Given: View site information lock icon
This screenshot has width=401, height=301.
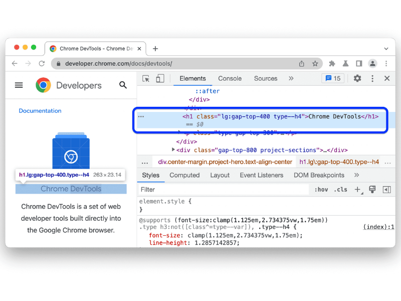Looking at the screenshot, I should click(58, 64).
